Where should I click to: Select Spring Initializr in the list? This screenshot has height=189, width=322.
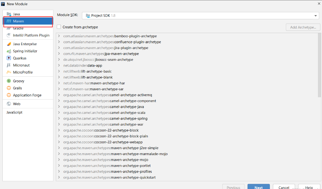click(28, 51)
